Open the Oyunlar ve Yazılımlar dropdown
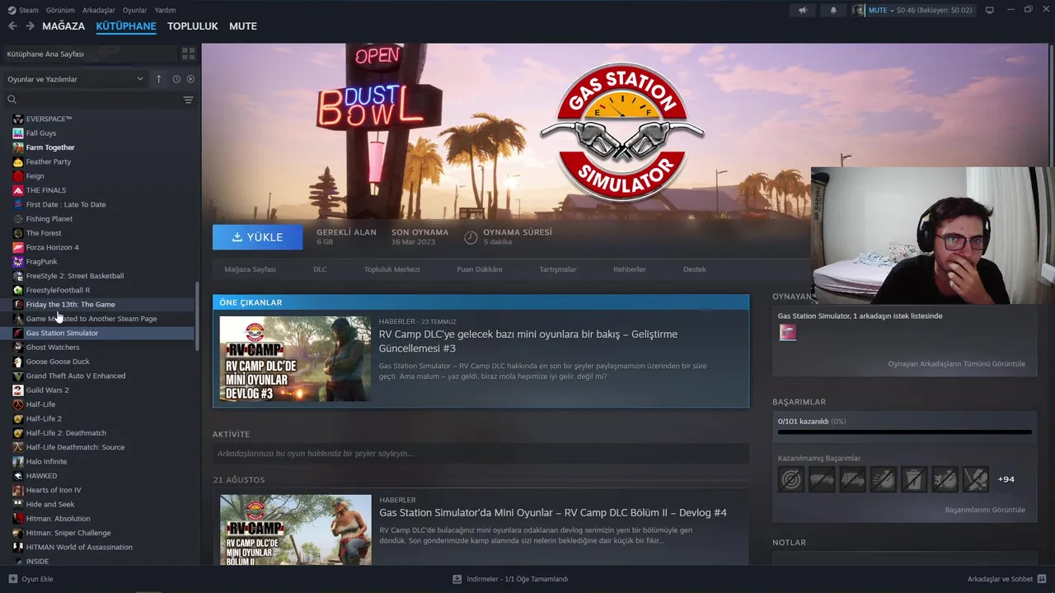1055x593 pixels. [x=75, y=79]
